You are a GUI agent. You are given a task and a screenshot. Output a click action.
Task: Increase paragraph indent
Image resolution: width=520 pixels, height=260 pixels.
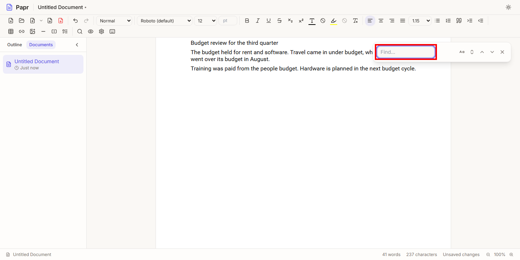470,21
